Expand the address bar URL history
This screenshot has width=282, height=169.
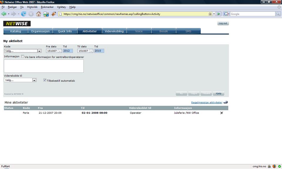point(214,14)
